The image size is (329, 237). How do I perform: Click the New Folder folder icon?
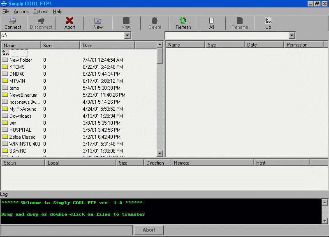[5, 60]
